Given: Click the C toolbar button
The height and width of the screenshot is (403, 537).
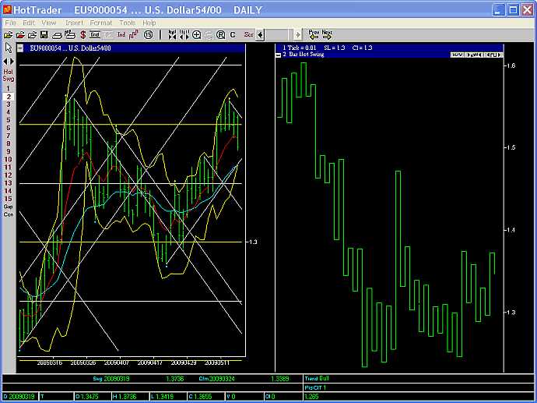Looking at the screenshot, I should [233, 34].
